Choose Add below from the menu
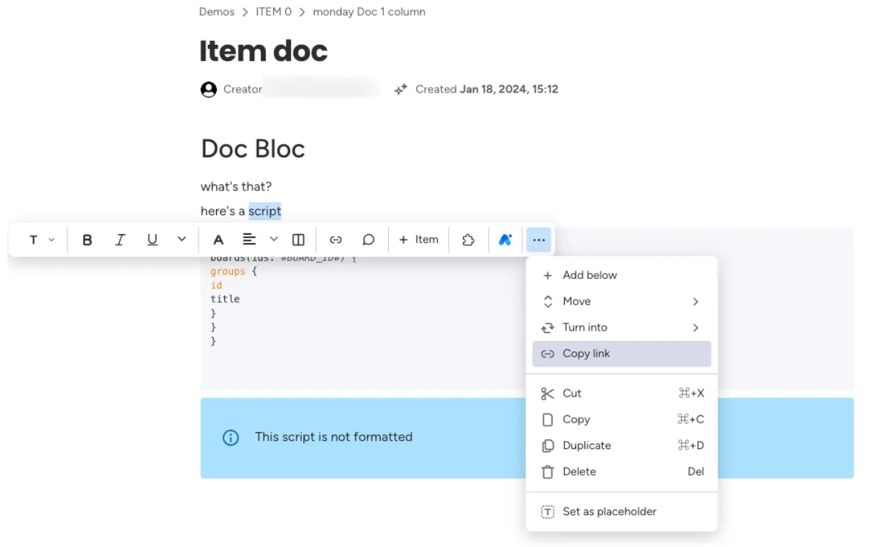The width and height of the screenshot is (870, 547). [621, 276]
